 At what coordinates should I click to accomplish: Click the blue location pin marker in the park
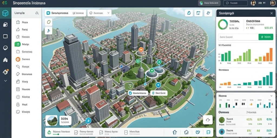tap(158, 85)
